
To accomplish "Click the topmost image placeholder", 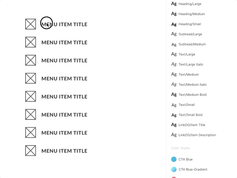I will tap(31, 24).
